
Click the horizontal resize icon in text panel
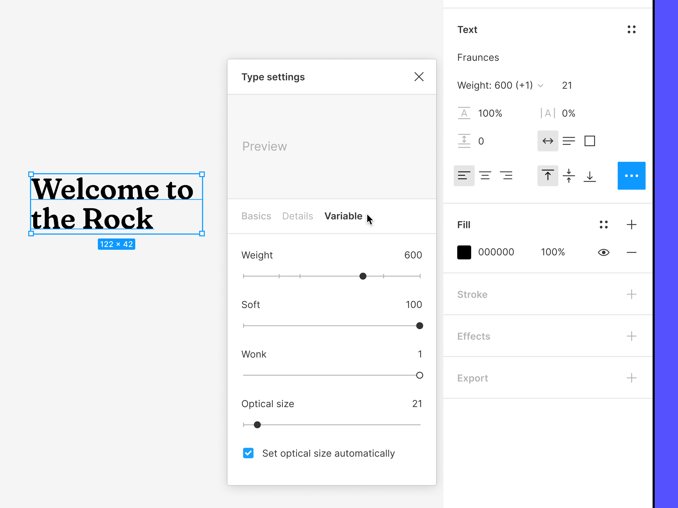point(548,141)
